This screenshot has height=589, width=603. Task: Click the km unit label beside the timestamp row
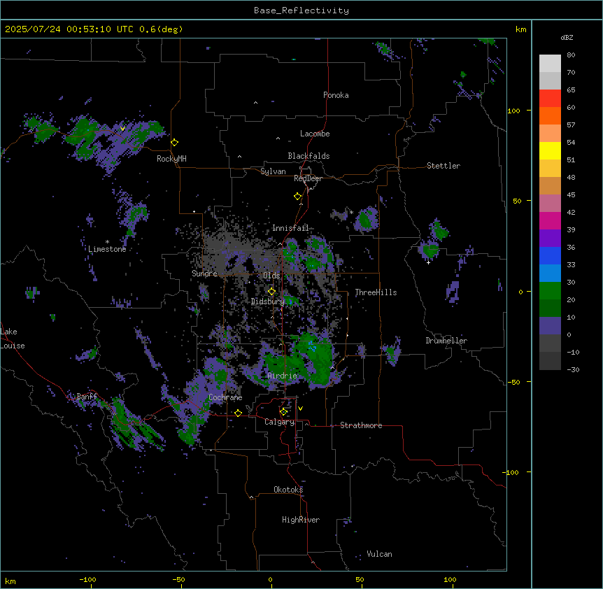tap(520, 29)
